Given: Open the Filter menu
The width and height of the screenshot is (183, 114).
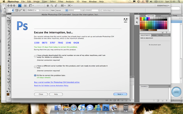Looking at the screenshot, I should (61, 1).
